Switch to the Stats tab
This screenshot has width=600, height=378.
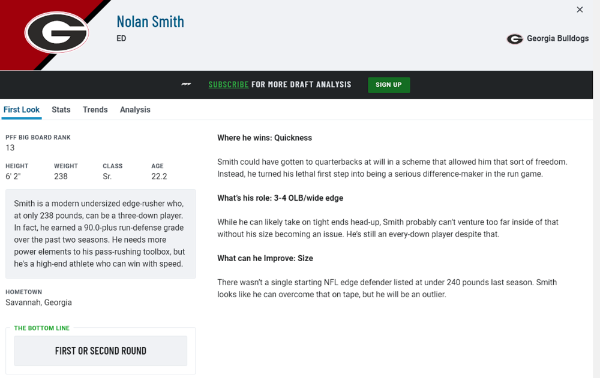(61, 110)
